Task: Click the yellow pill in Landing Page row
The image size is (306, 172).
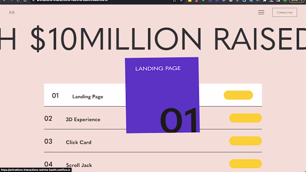Action: click(238, 95)
